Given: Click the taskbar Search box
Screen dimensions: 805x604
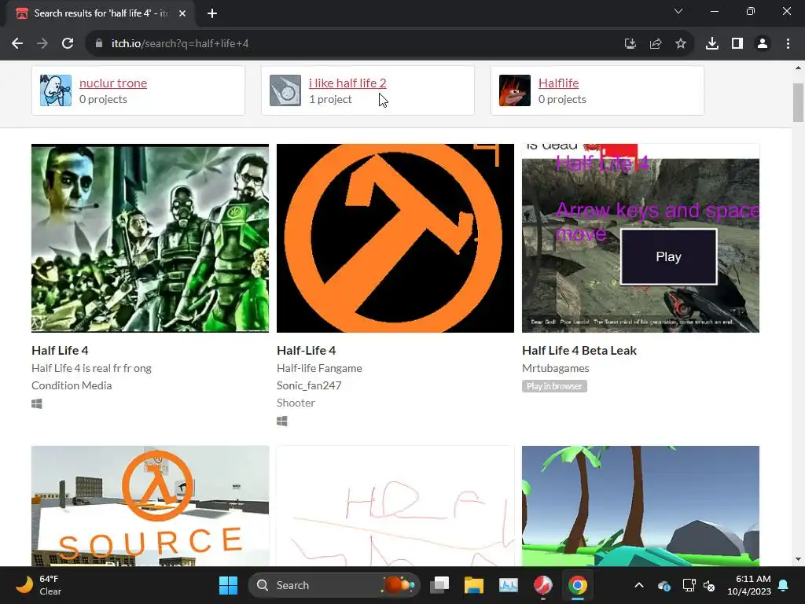Looking at the screenshot, I should tap(334, 585).
